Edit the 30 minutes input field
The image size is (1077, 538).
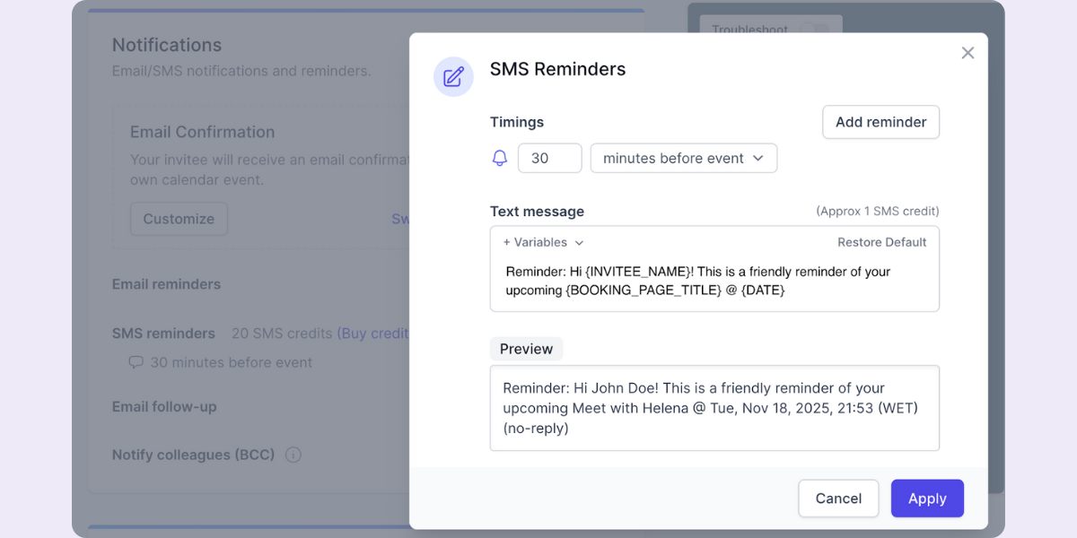pos(549,158)
